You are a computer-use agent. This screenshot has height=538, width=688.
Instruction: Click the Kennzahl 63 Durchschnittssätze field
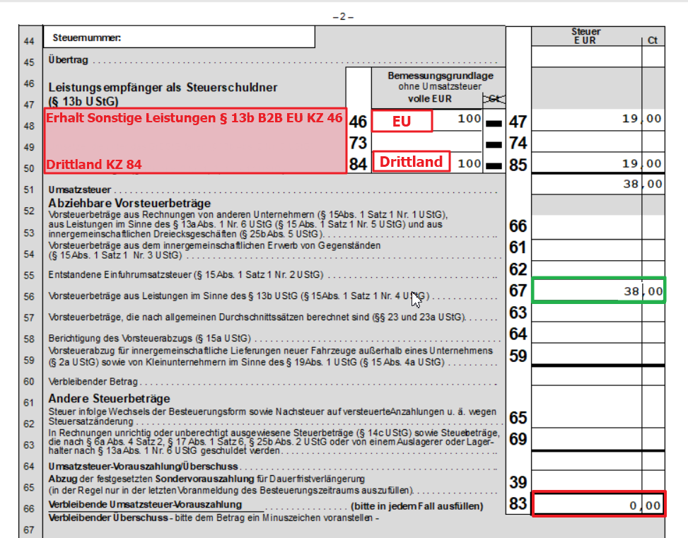tap(597, 312)
